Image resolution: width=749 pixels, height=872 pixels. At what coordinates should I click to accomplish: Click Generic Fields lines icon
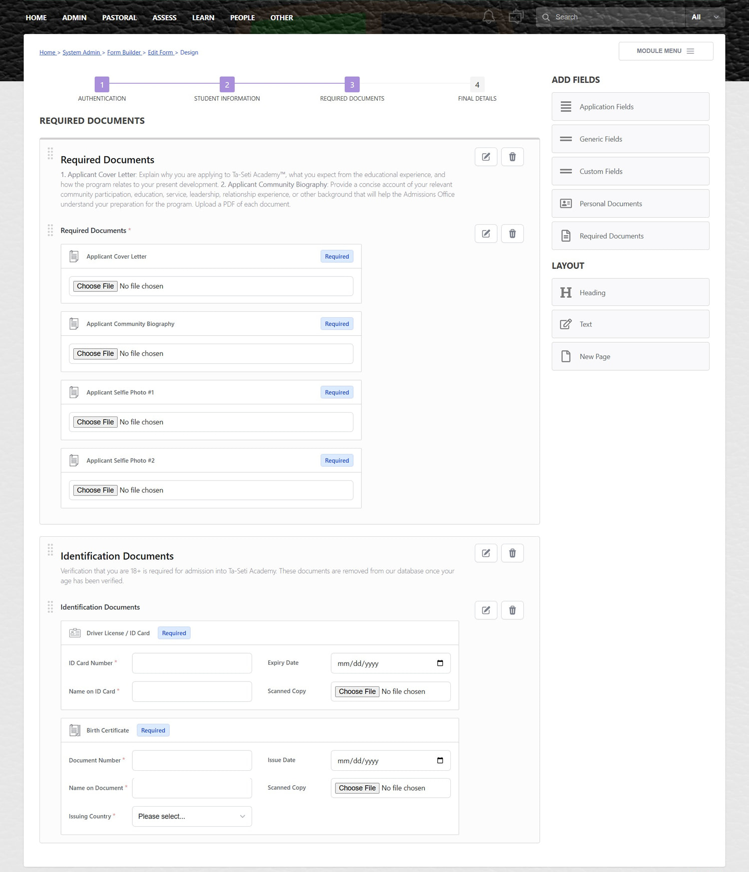[566, 139]
